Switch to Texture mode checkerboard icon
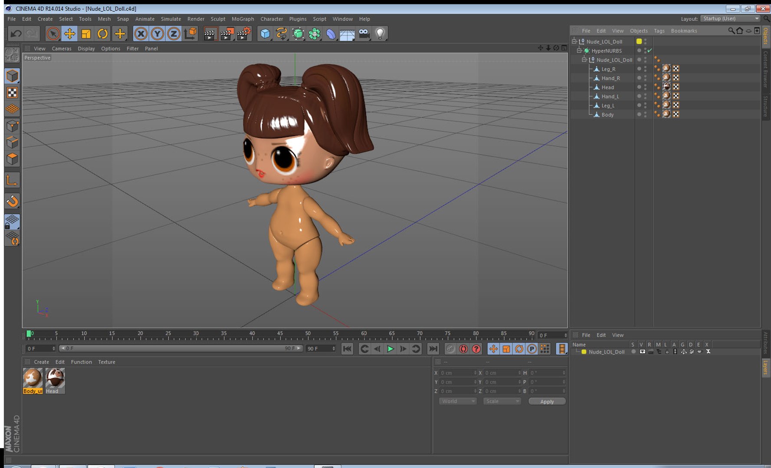The image size is (771, 468). point(12,93)
